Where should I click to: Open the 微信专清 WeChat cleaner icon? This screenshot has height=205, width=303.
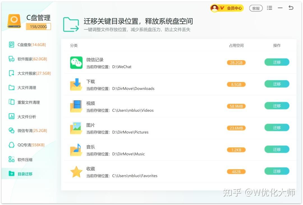coord(12,130)
